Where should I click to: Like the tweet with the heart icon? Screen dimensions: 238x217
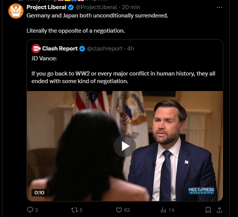[118, 210]
